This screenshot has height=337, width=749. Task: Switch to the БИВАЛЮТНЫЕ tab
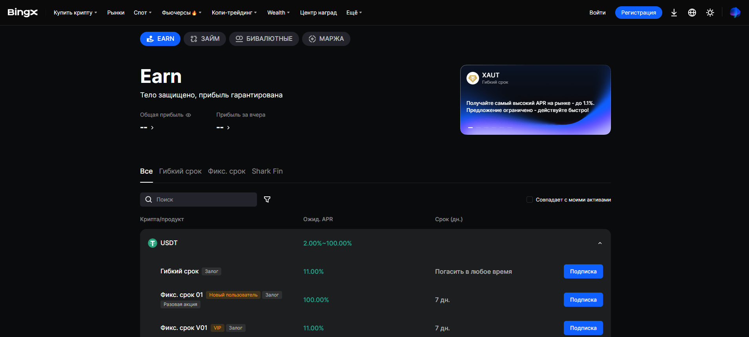click(x=264, y=39)
